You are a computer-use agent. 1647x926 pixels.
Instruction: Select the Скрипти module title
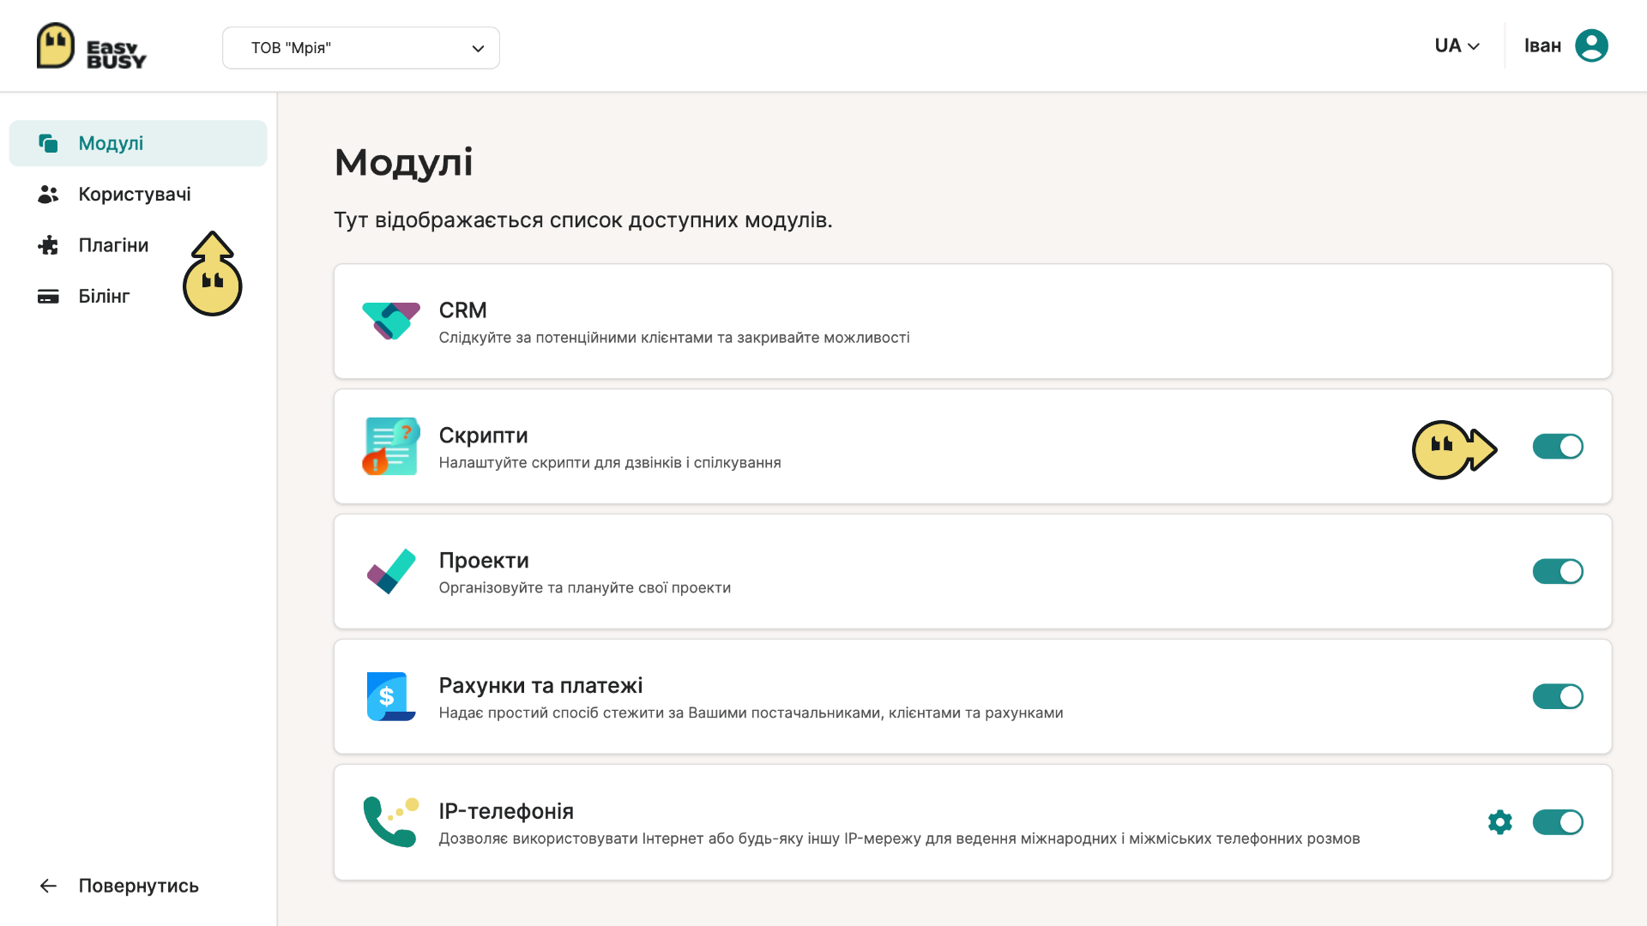pos(483,436)
